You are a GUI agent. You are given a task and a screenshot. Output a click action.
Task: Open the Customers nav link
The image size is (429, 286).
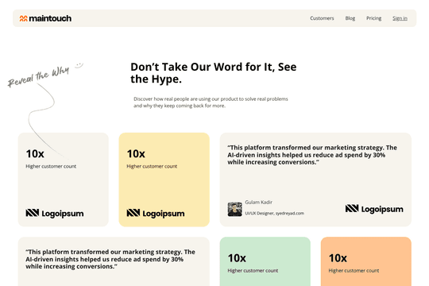[x=322, y=18]
